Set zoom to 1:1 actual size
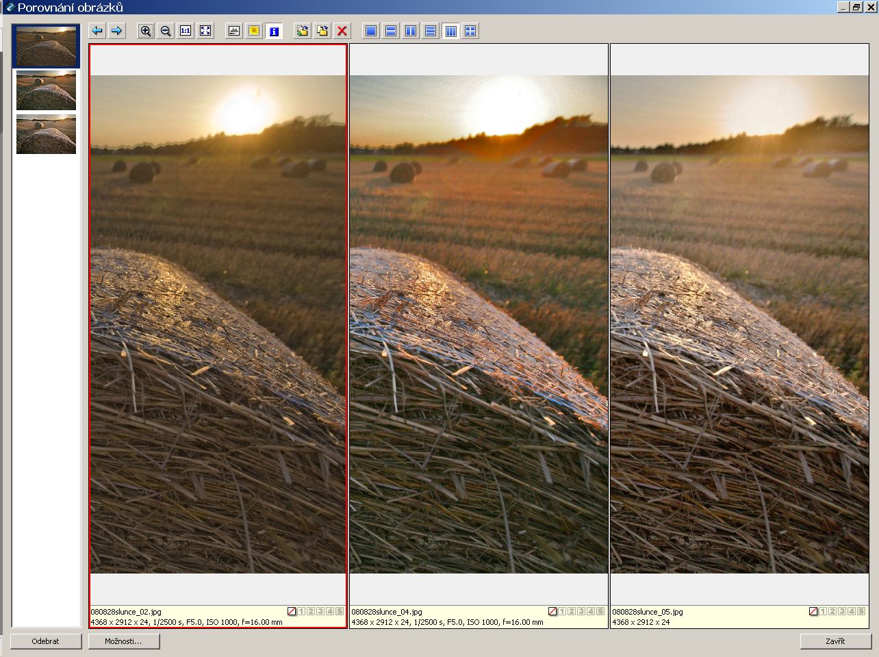This screenshot has height=657, width=879. click(186, 31)
